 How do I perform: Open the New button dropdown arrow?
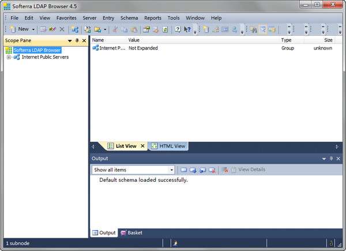[33, 29]
